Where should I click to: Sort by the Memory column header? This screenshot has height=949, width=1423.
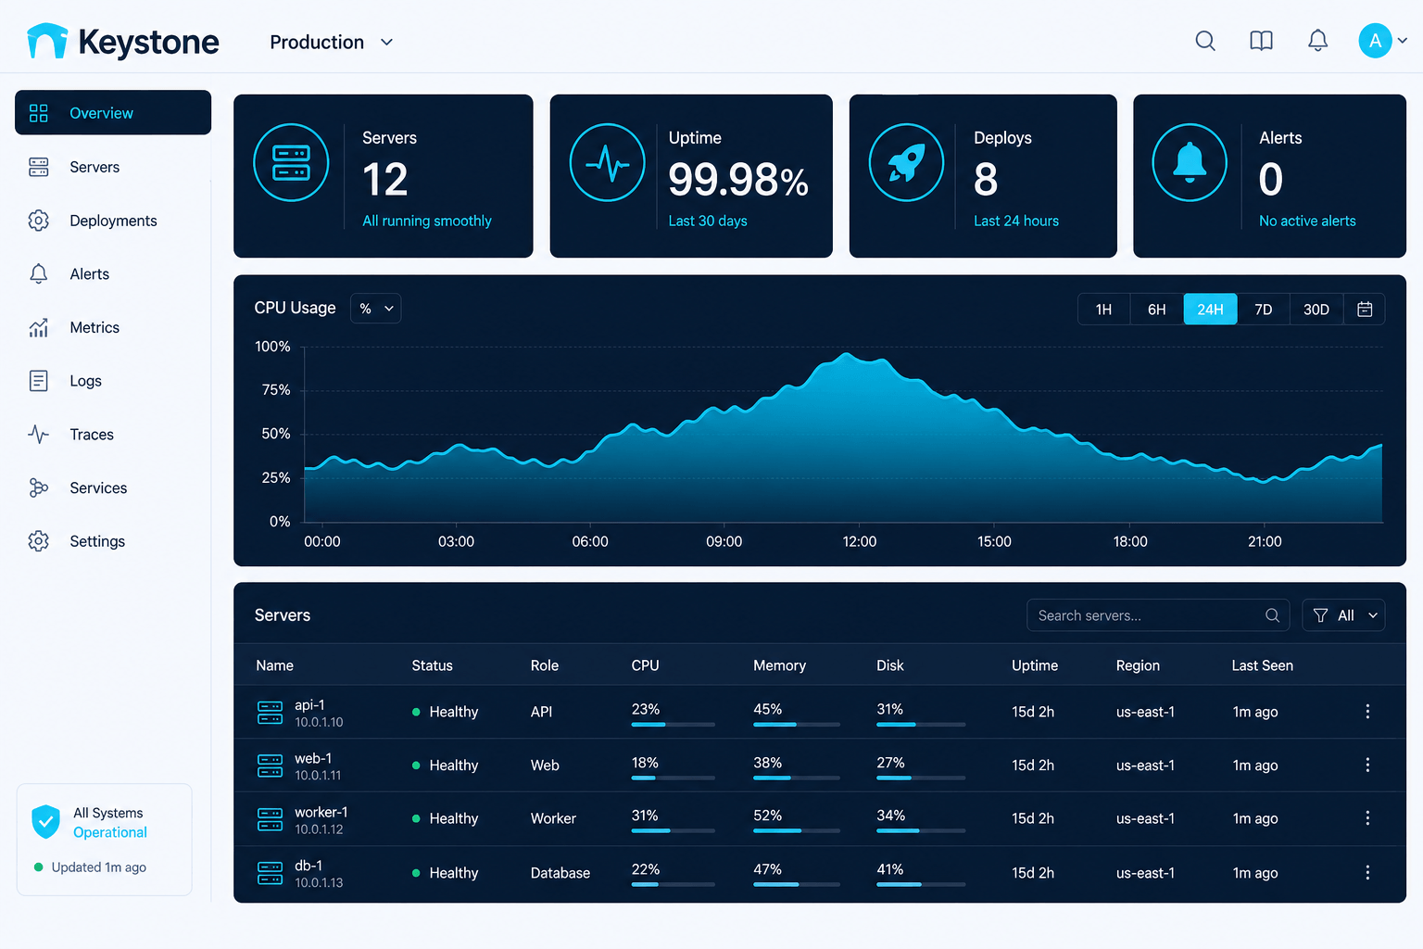pyautogui.click(x=779, y=665)
